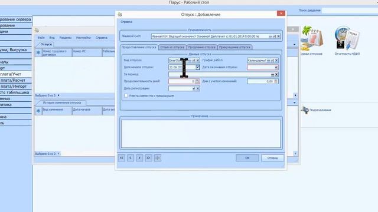Toggle Учесть совместно с предыдущим checkbox
This screenshot has width=378, height=212.
click(x=126, y=95)
